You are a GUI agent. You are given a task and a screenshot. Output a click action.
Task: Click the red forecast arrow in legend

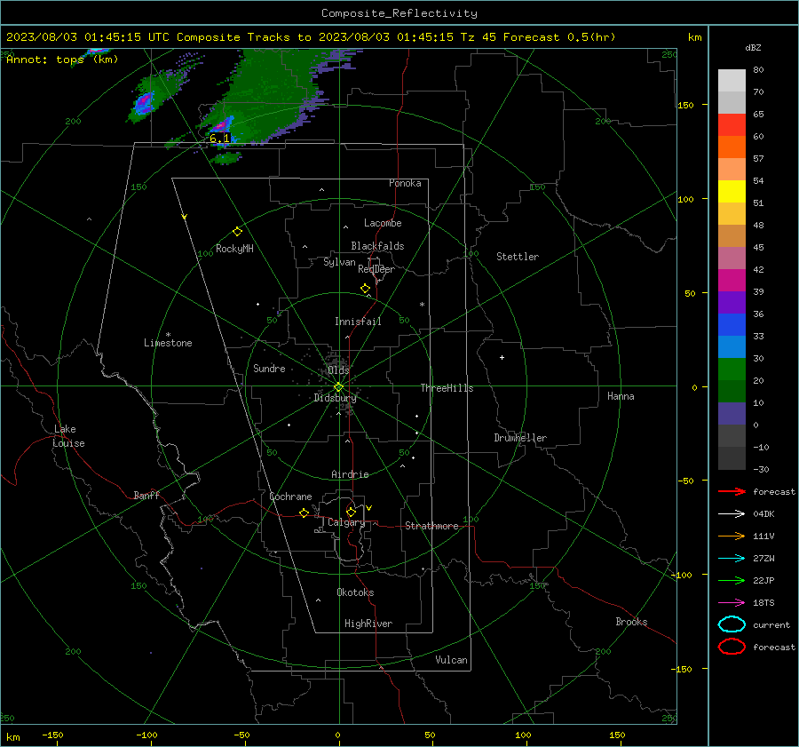pos(732,491)
